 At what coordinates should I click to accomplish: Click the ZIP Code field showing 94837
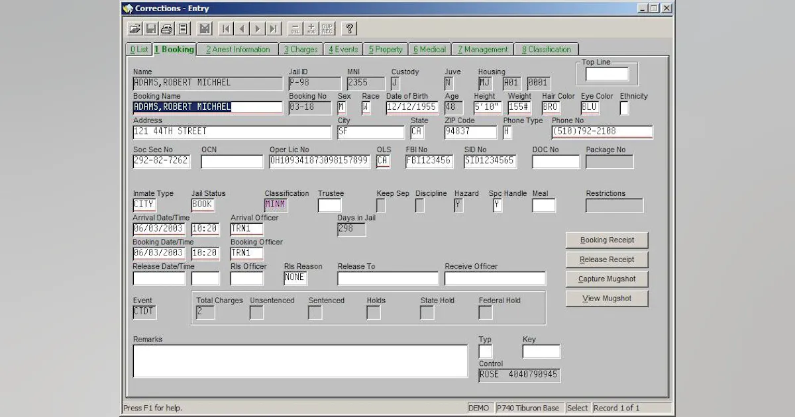tap(470, 132)
